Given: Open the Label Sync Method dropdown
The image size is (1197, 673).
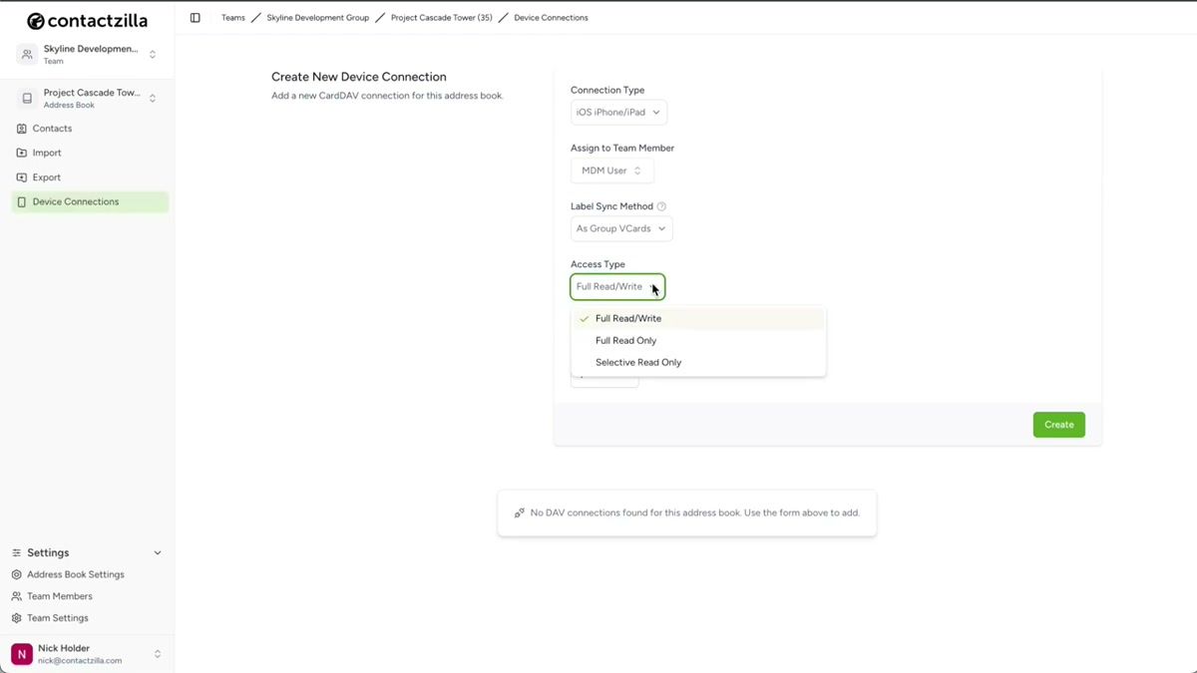Looking at the screenshot, I should (620, 228).
